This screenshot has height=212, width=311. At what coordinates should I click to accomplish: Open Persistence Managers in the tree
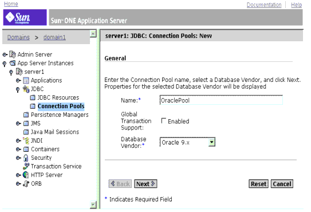[x=60, y=115]
